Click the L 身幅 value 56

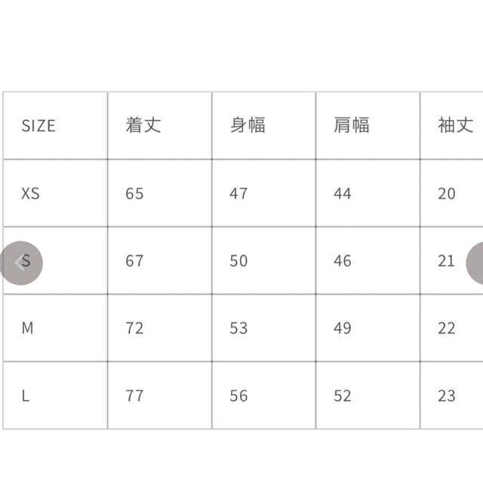(238, 395)
